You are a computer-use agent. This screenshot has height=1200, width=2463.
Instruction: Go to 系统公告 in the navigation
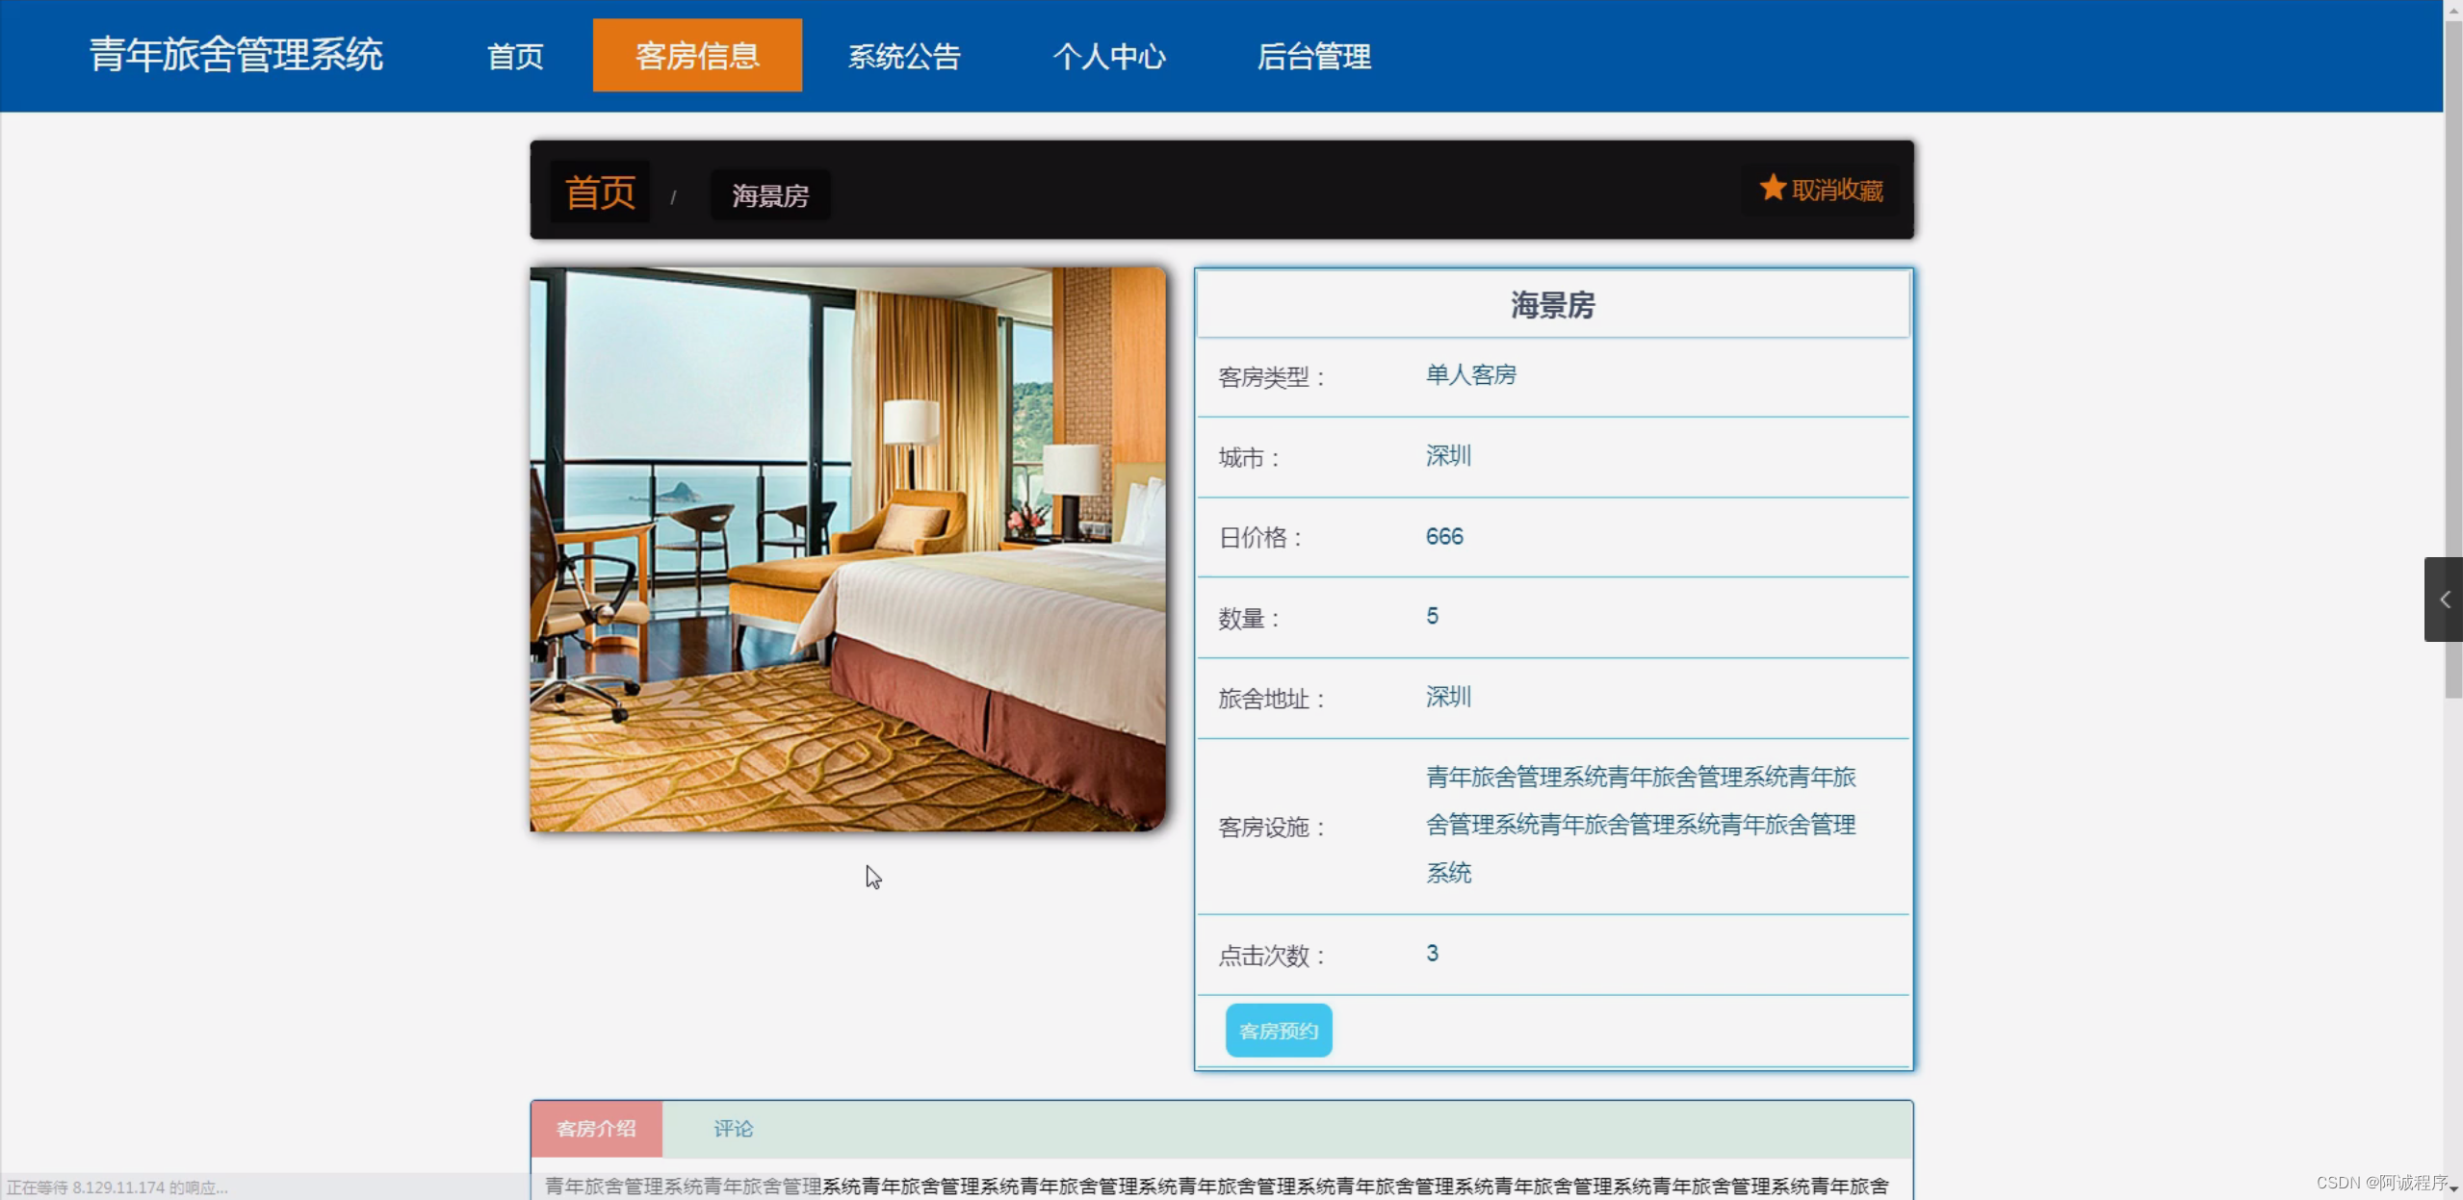(x=904, y=56)
